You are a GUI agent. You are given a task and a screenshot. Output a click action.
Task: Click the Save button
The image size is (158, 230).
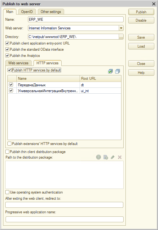point(141,37)
